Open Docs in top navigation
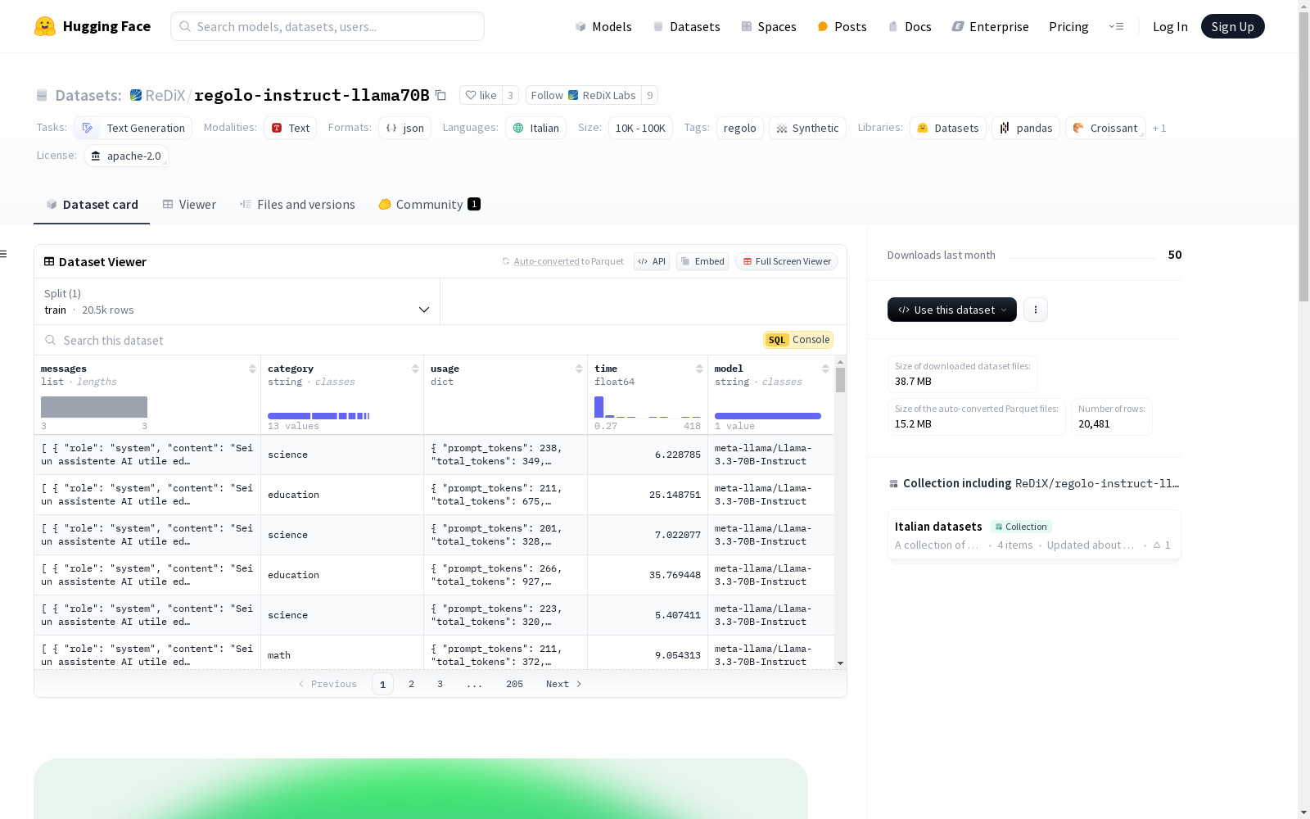This screenshot has height=819, width=1310. point(910,26)
